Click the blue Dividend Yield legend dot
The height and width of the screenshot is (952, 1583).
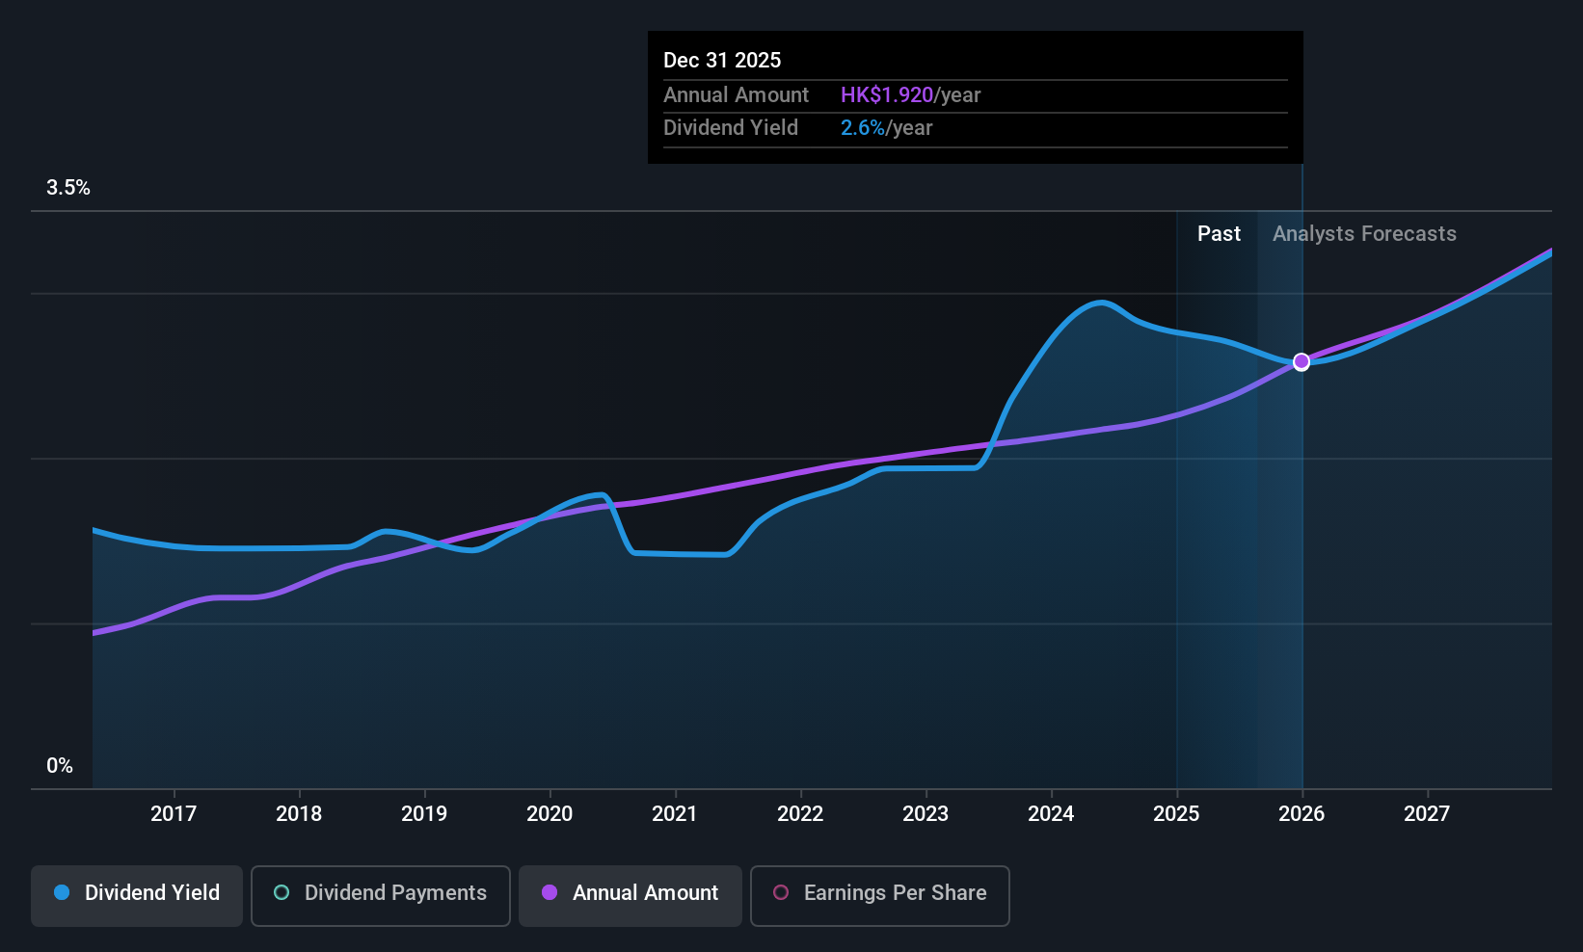[62, 892]
